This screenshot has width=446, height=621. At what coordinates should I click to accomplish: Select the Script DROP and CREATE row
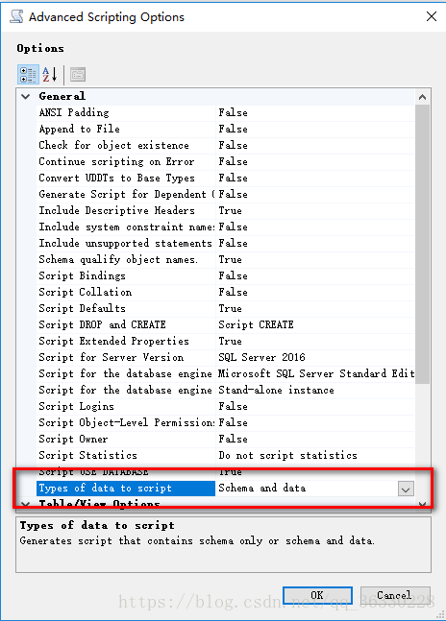(225, 324)
